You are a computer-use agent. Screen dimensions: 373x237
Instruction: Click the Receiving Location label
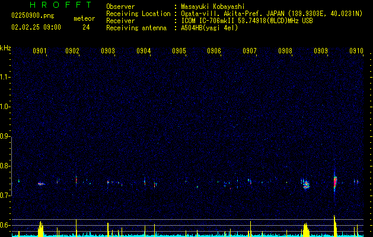coord(138,14)
